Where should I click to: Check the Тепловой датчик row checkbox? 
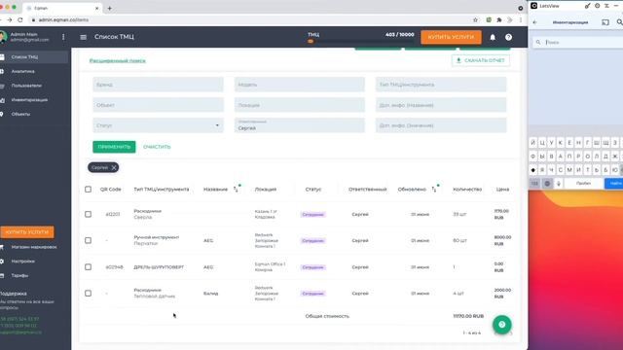pyautogui.click(x=88, y=294)
